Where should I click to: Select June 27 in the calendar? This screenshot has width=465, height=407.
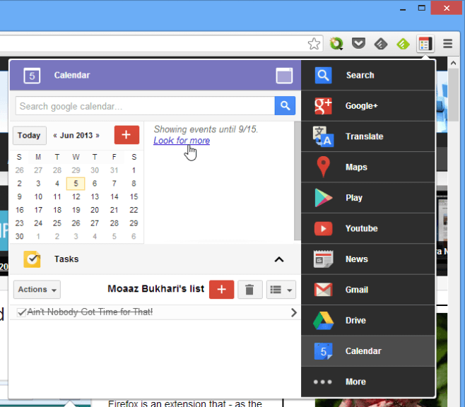pos(95,223)
